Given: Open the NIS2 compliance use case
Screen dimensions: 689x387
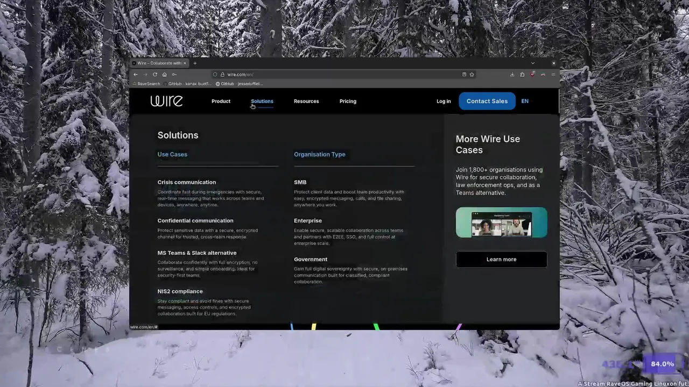Looking at the screenshot, I should [x=180, y=291].
